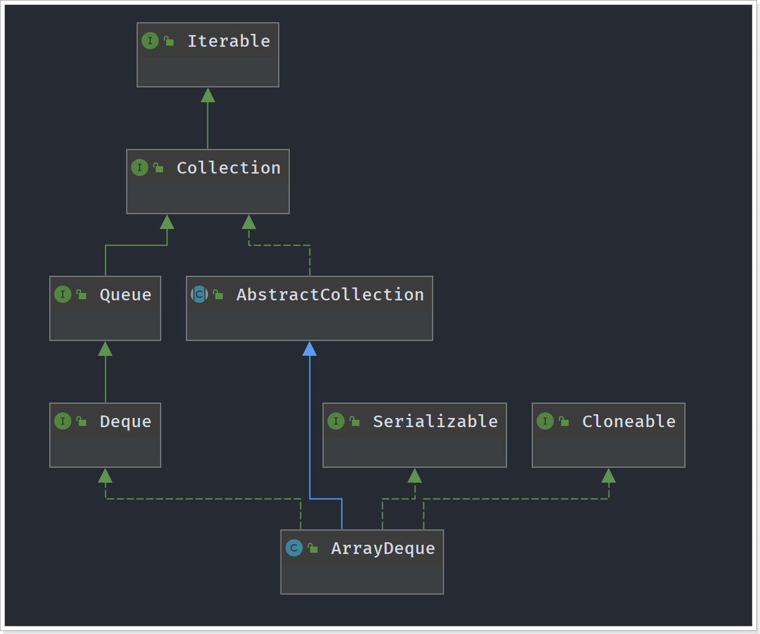This screenshot has width=760, height=634.
Task: Click the public lock icon beside ArrayDeque
Action: point(313,548)
